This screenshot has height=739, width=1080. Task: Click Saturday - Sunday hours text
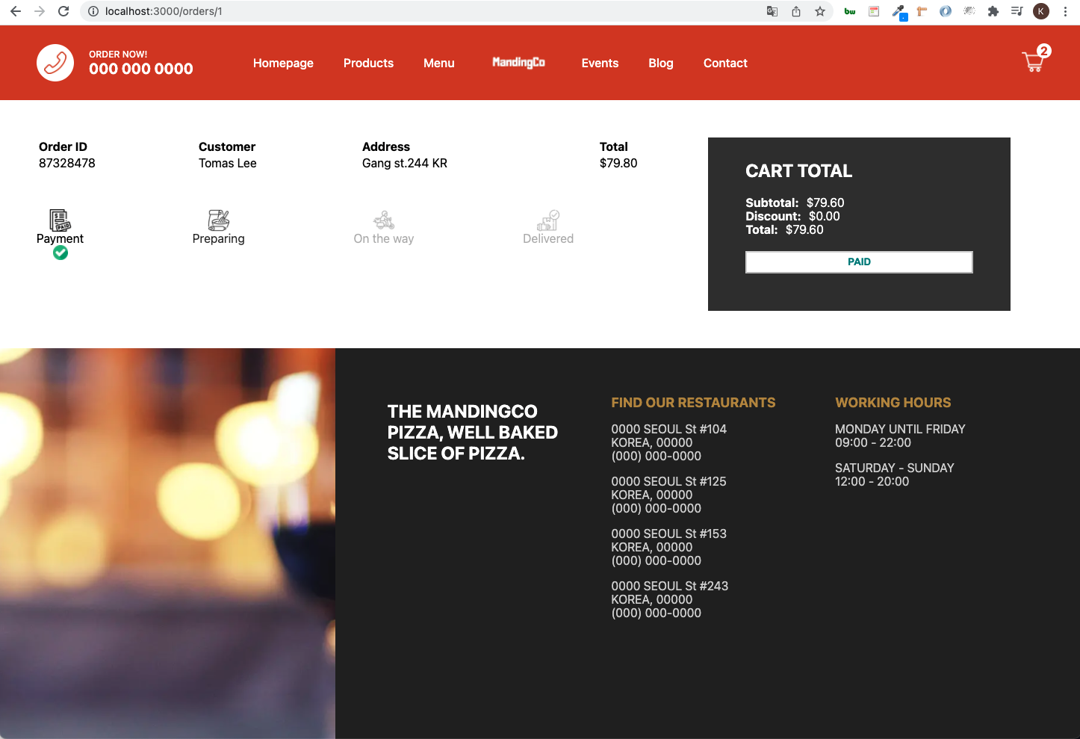(895, 468)
